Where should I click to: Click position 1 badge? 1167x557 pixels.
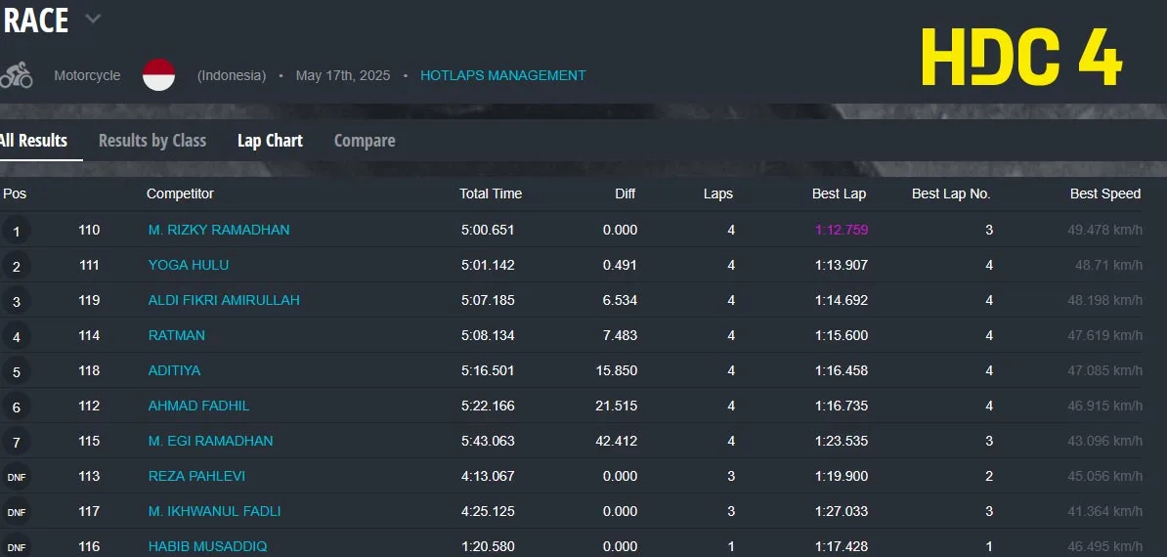click(x=16, y=231)
